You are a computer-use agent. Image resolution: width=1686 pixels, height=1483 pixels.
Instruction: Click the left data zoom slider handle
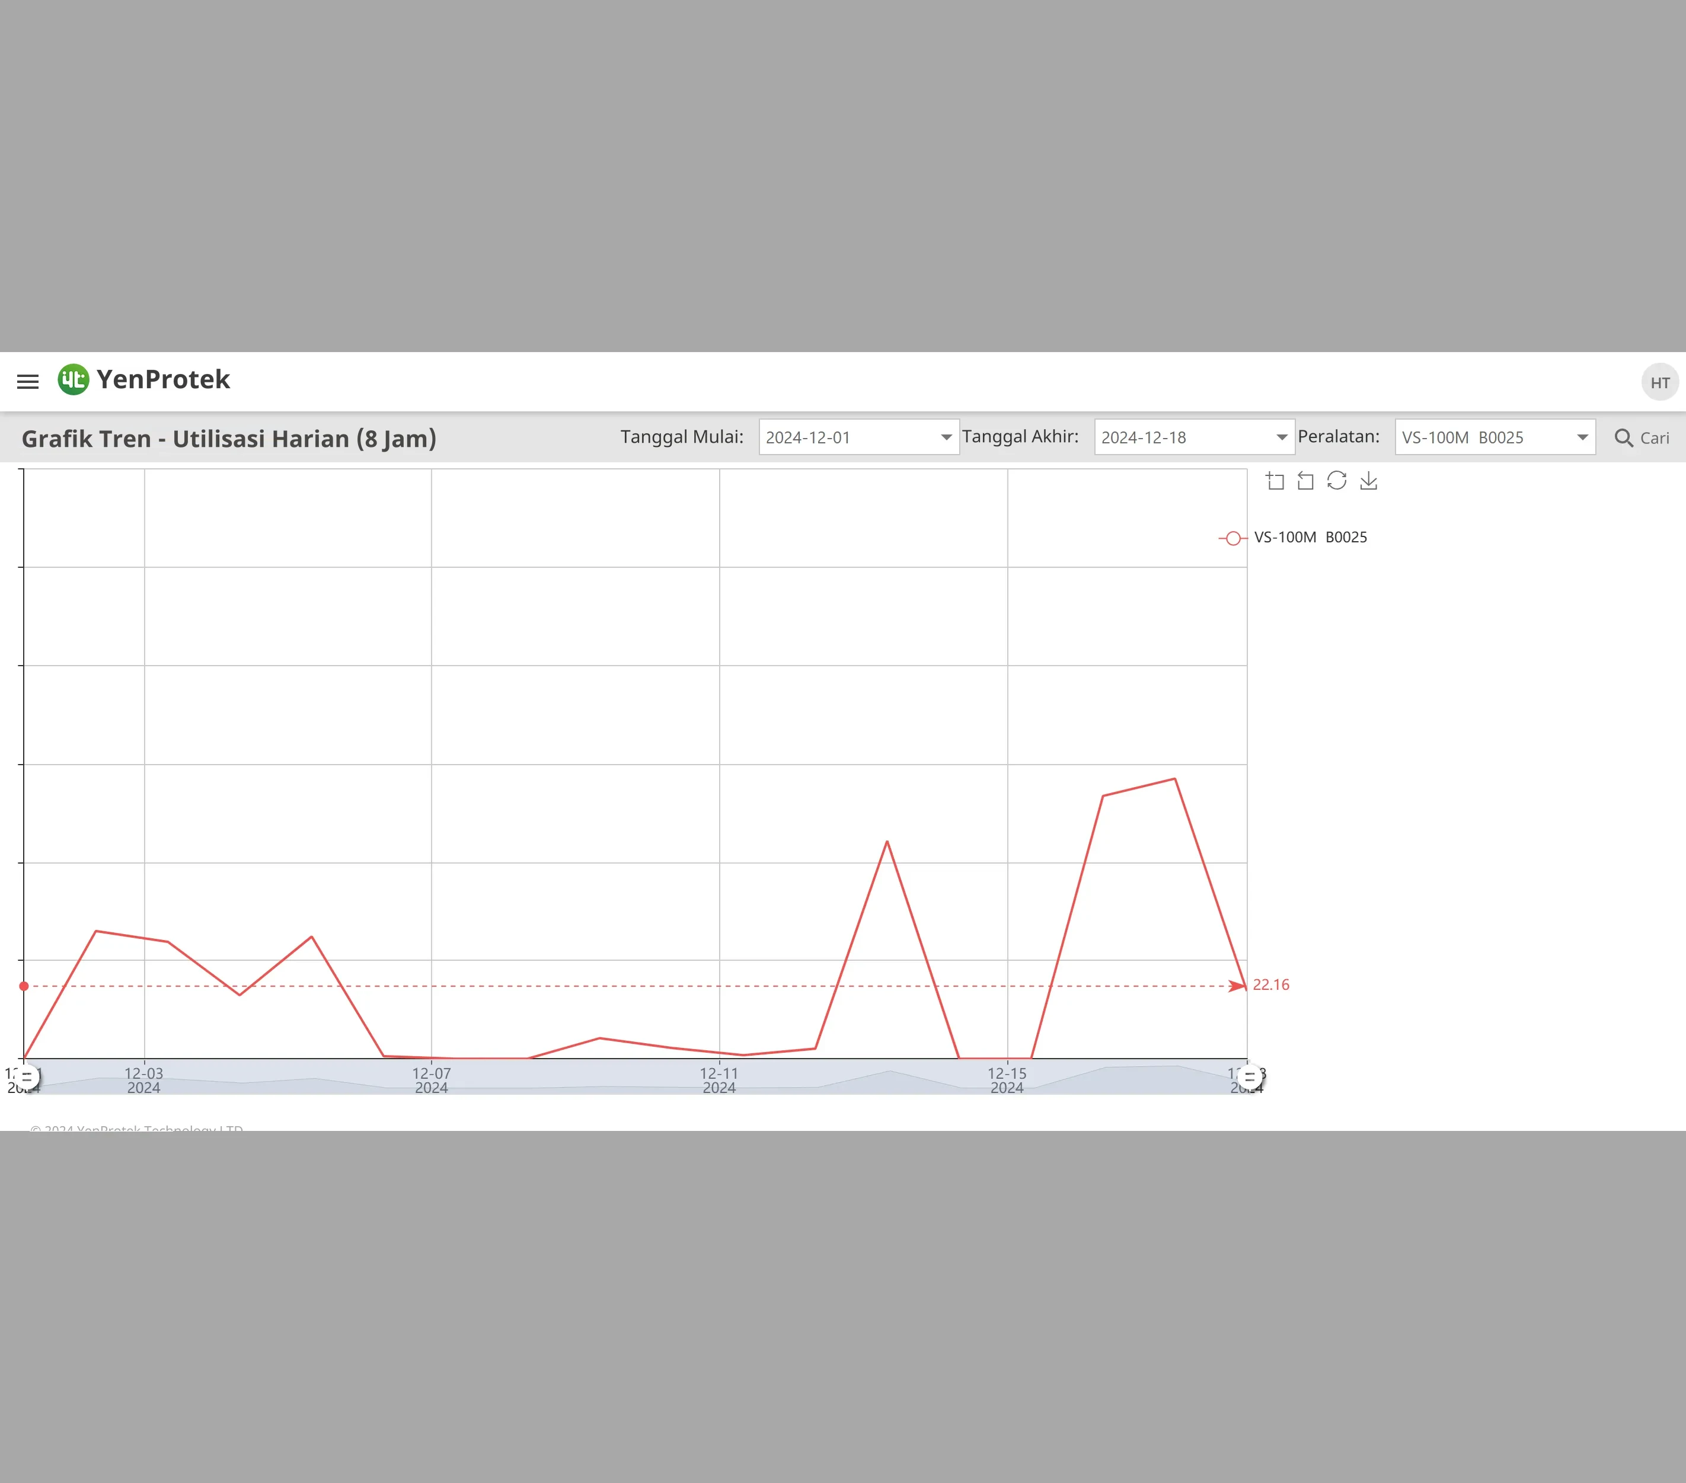tap(27, 1077)
